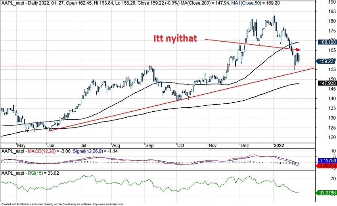
Task: Click the MA(Close,200) = 147.94 title text
Action: (205, 3)
